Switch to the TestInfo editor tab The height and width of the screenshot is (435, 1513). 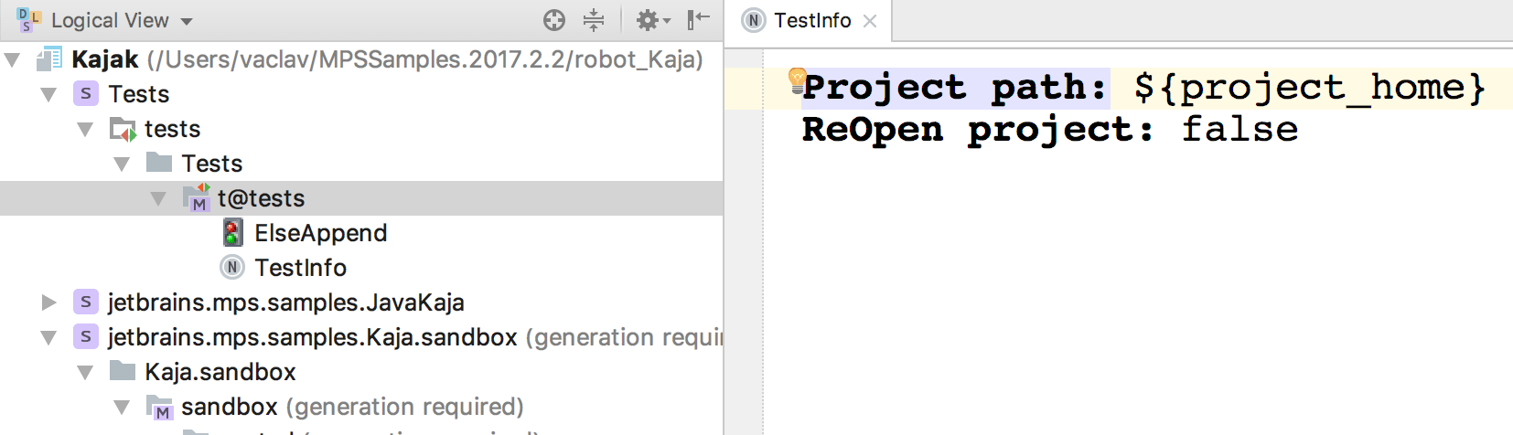coord(811,20)
